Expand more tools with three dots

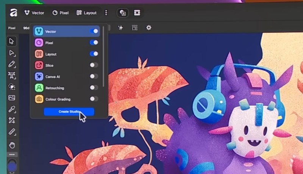tap(12, 154)
